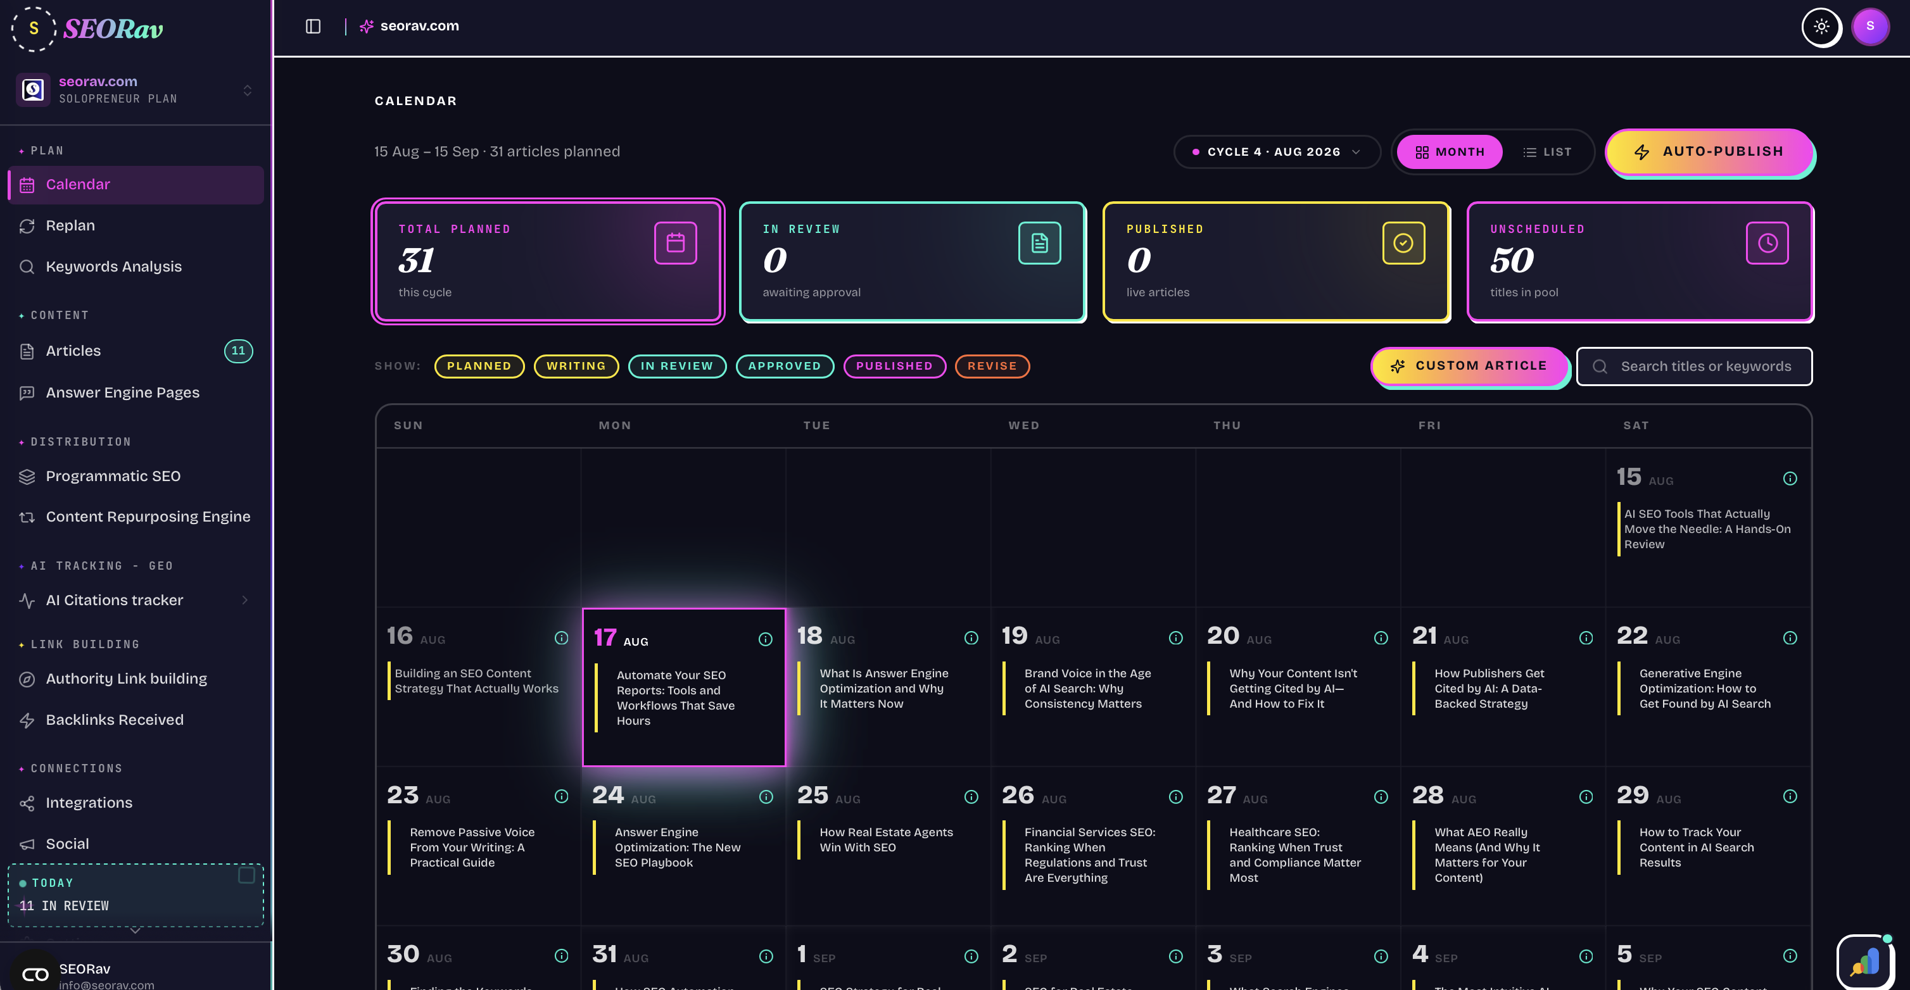This screenshot has height=990, width=1910.
Task: Open Keywords Analysis page
Action: pos(136,266)
